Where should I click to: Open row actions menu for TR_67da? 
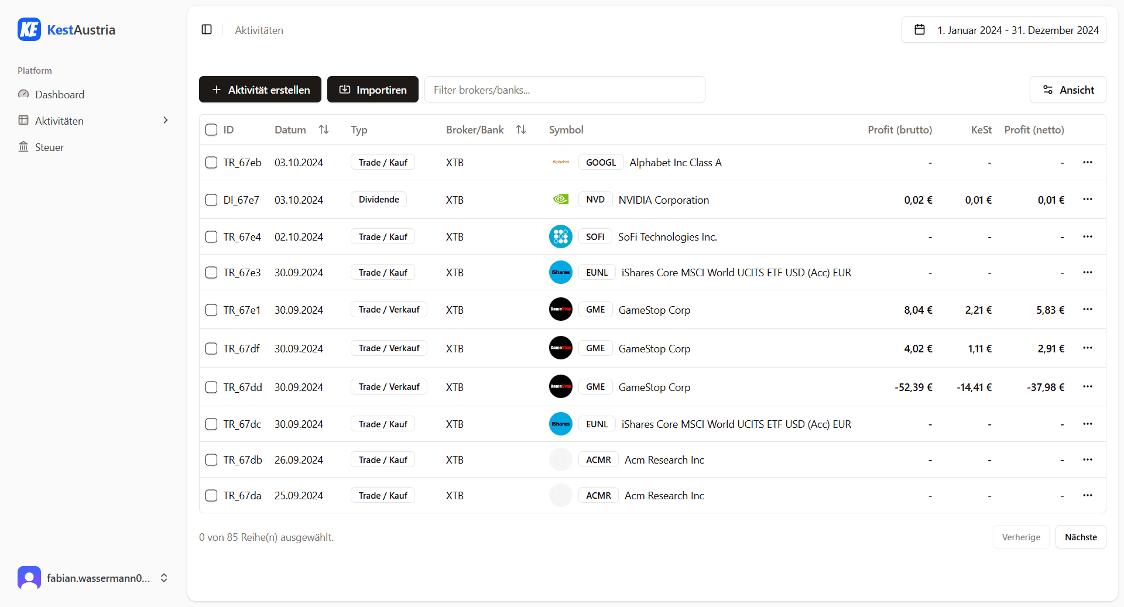1088,495
